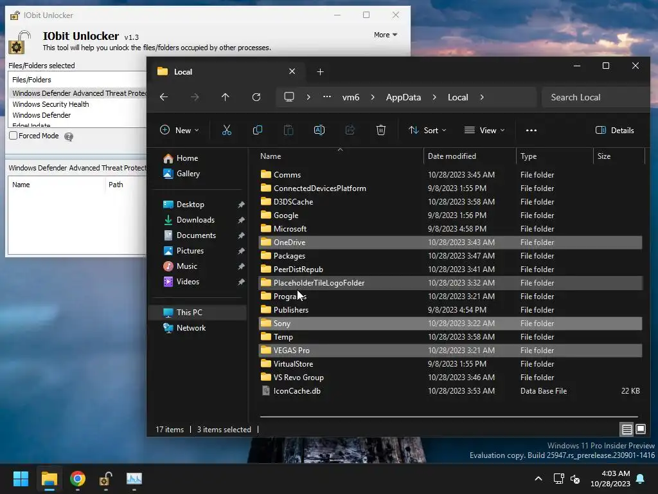Click the Cut scissors icon in Explorer toolbar
This screenshot has height=494, width=658.
pyautogui.click(x=227, y=130)
